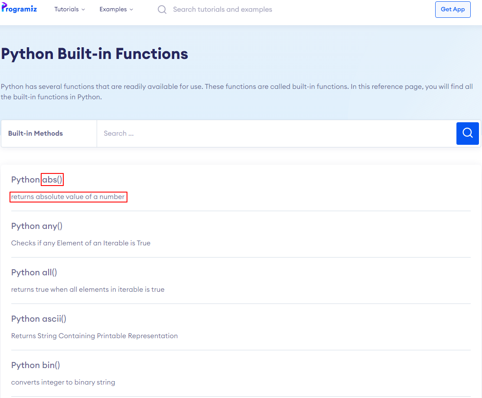Focus the 'Search tutorials and examples' field

222,10
